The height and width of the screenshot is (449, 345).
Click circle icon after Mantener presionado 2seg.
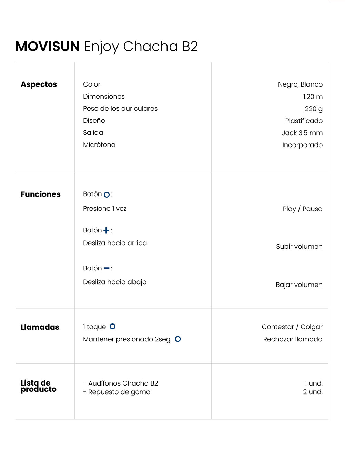point(178,339)
